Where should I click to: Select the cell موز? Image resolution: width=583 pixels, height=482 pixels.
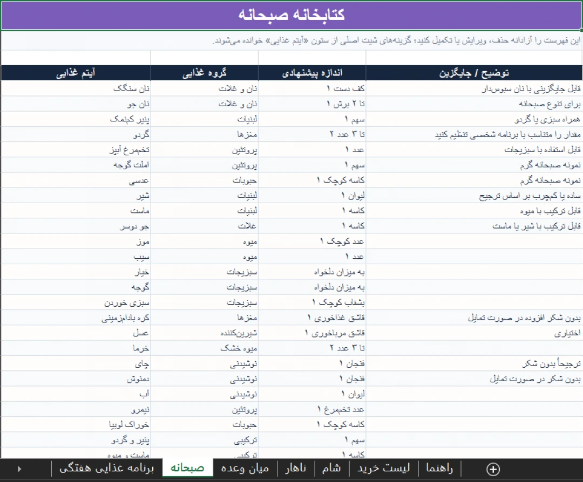76,242
